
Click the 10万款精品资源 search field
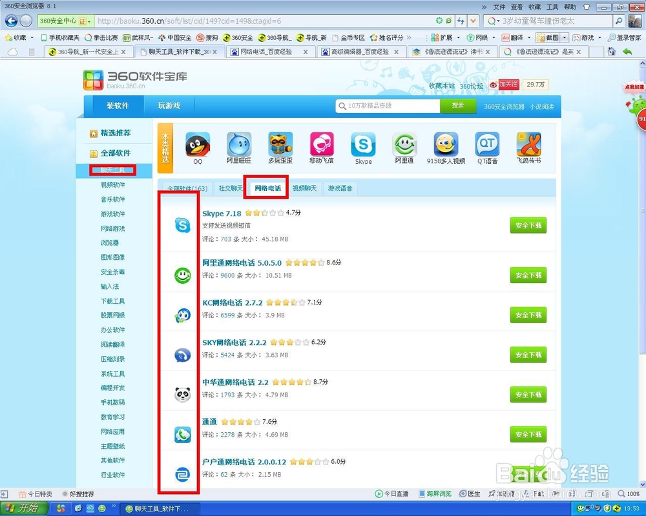tap(388, 106)
